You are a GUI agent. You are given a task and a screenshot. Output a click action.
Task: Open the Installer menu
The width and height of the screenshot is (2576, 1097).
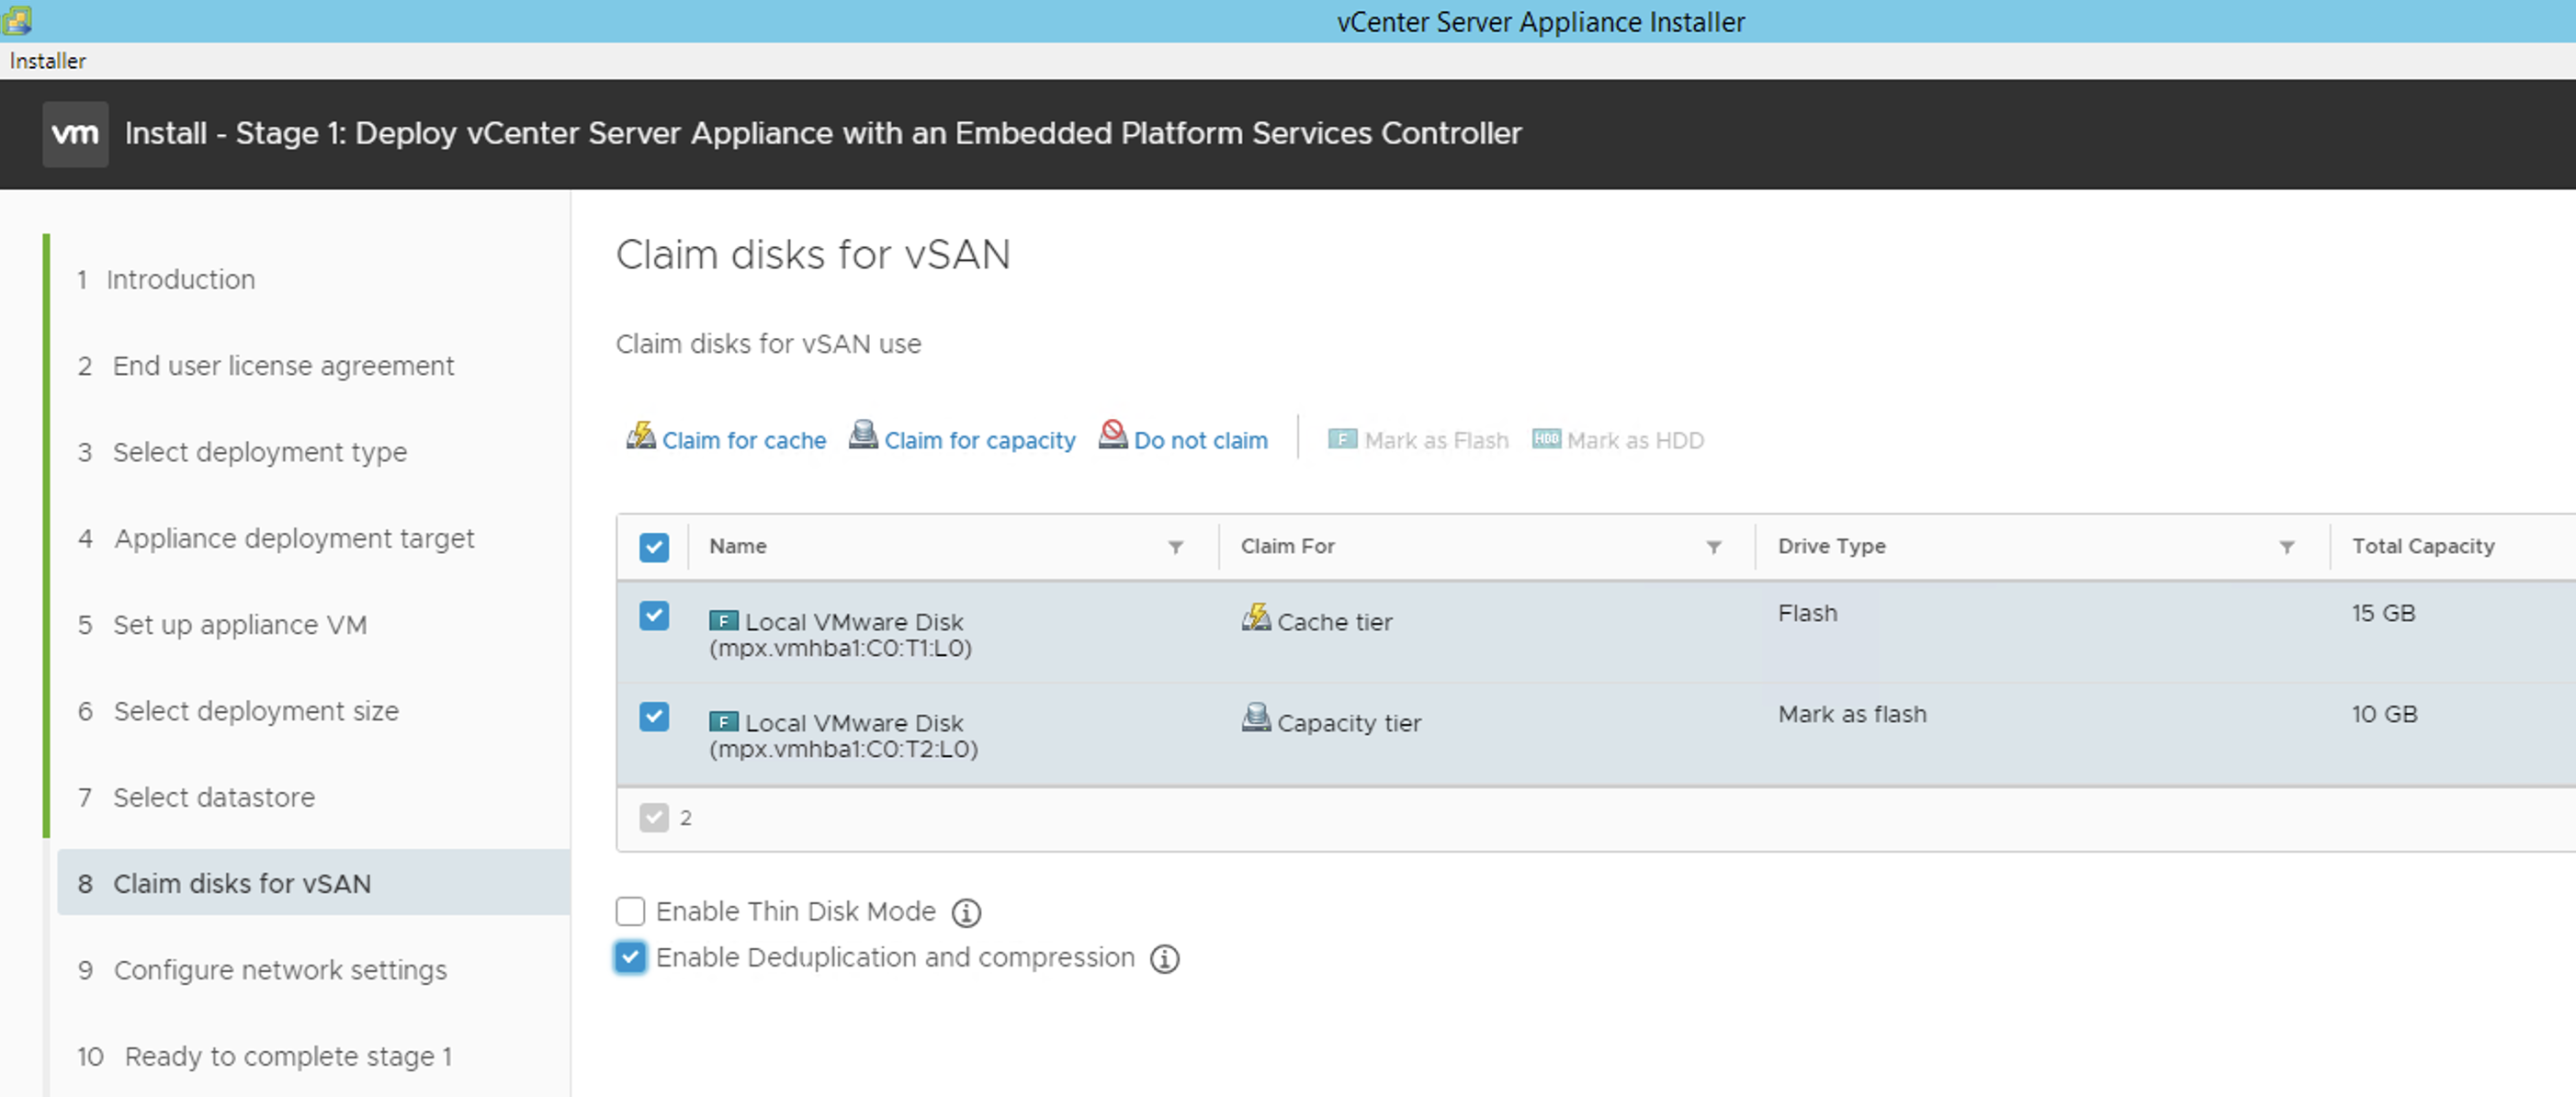pyautogui.click(x=48, y=61)
